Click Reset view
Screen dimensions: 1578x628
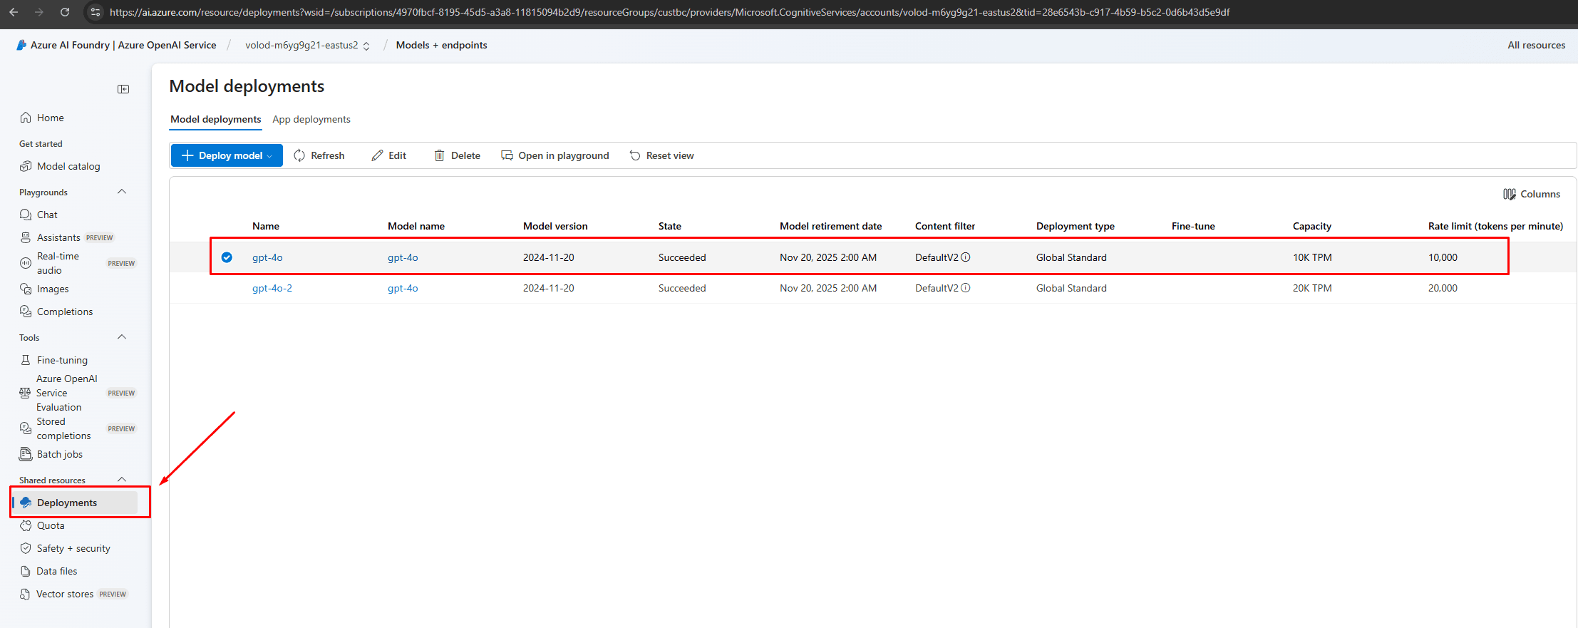[x=662, y=155]
